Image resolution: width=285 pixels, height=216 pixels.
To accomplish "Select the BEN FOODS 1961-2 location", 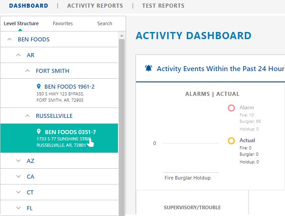I will tap(69, 86).
